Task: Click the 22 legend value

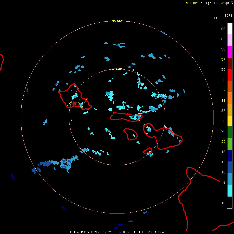Action: point(223,141)
